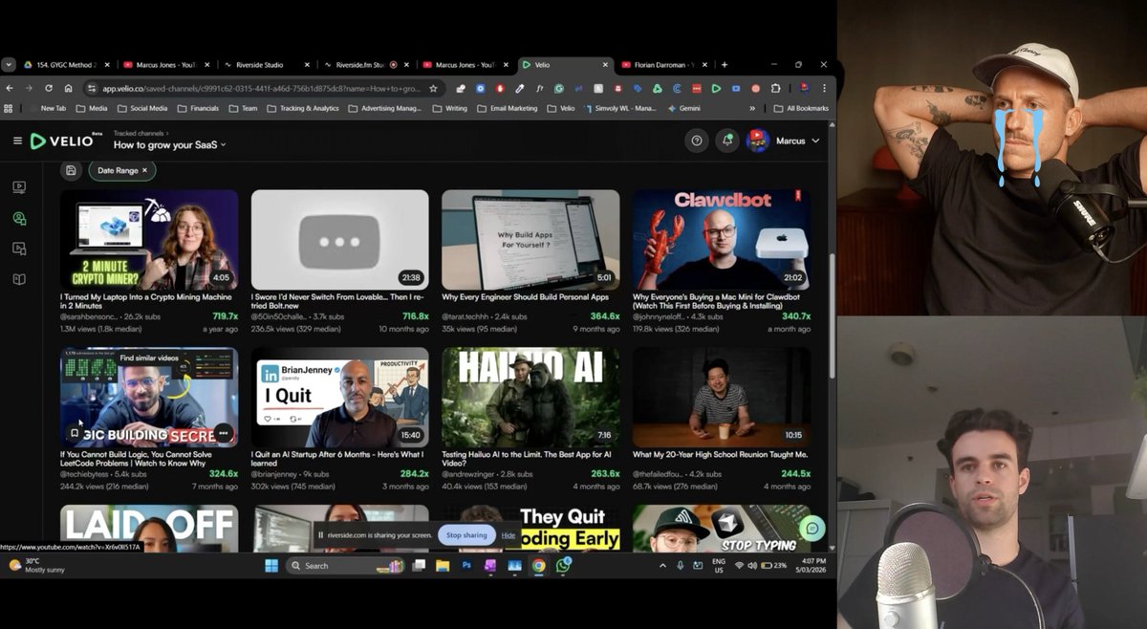Open the videos sidebar icon
Screen dimensions: 1147x629
(19, 187)
